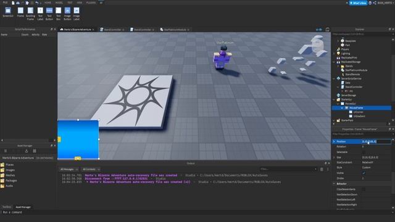Toggle the Visible property checkbox

(364, 173)
